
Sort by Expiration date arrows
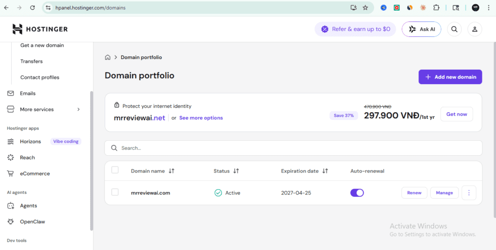point(325,171)
